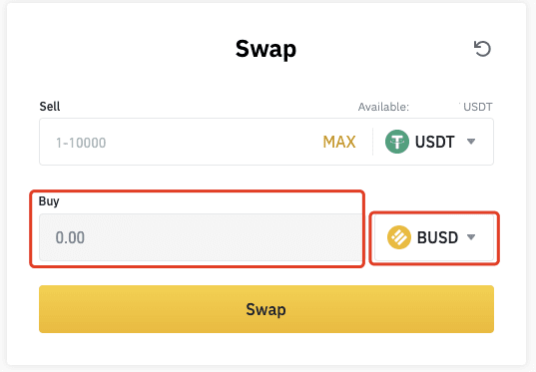Click the green Tether USDT logo
Screen dimensions: 536x372
point(397,142)
